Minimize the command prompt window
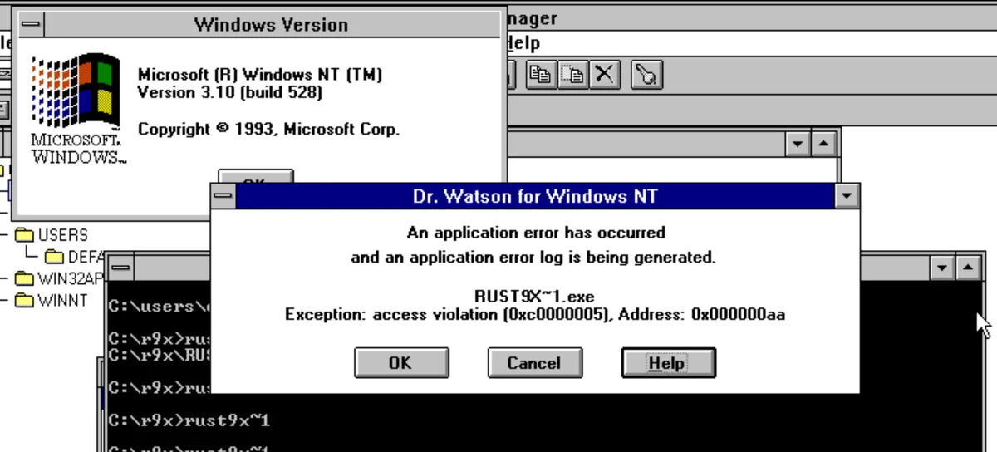Image resolution: width=997 pixels, height=452 pixels. [x=942, y=268]
